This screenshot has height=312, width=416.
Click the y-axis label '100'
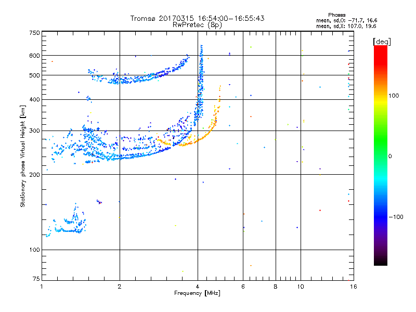tap(34, 250)
